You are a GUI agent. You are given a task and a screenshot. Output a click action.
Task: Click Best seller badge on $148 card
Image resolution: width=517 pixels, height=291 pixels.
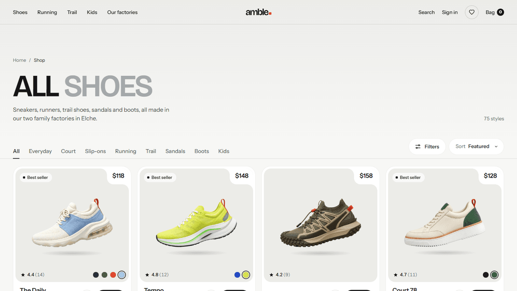159,177
